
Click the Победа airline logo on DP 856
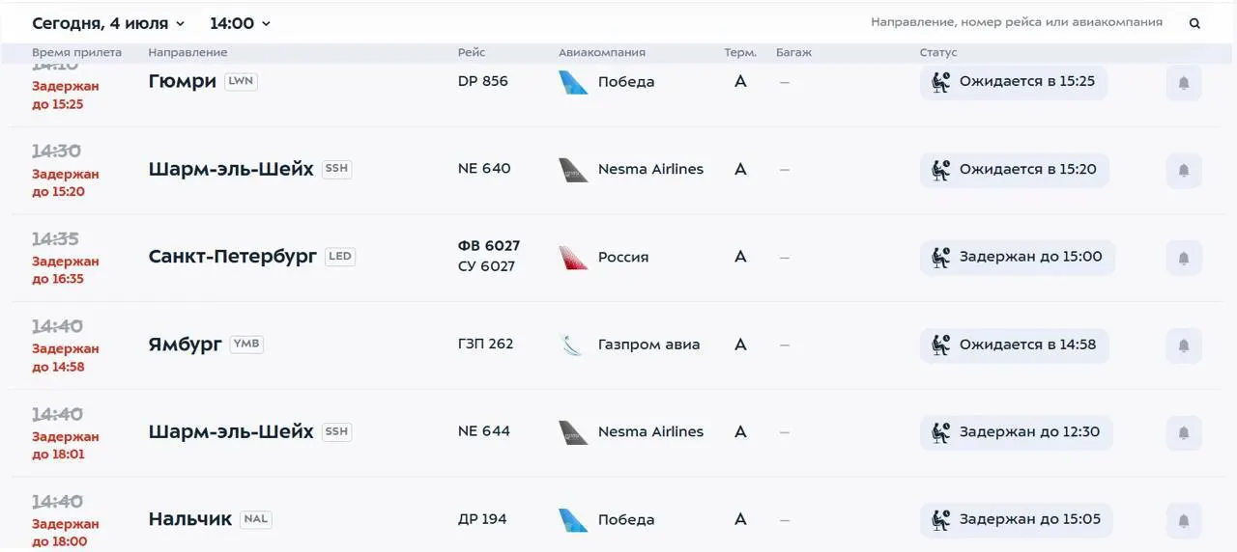pyautogui.click(x=573, y=82)
